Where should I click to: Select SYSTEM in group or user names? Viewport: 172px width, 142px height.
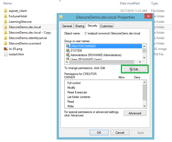pos(76,51)
